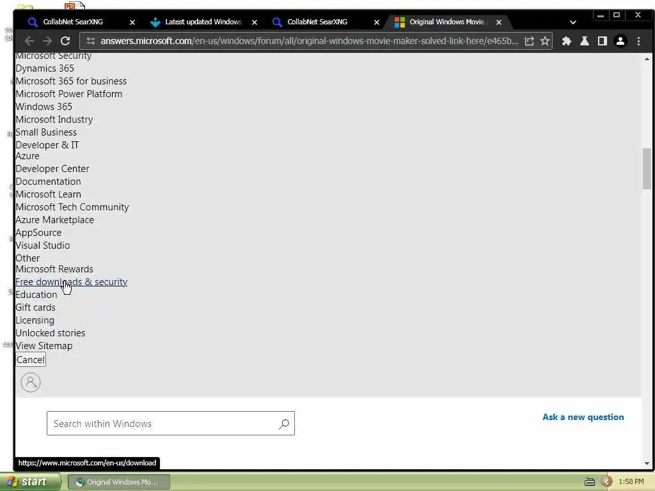Click the keyboard icon in system tray
Image resolution: width=655 pixels, height=491 pixels.
click(x=589, y=482)
